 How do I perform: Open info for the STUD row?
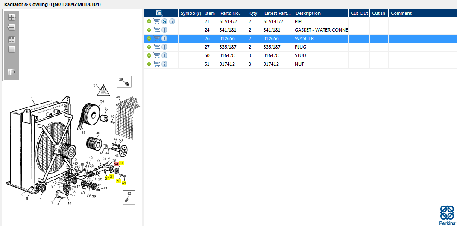click(x=164, y=55)
